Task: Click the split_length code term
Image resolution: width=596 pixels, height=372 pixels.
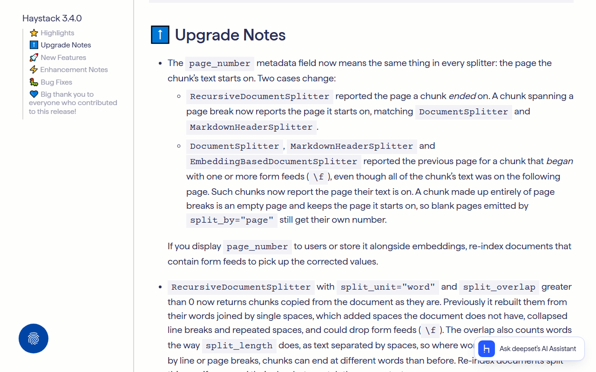Action: point(239,345)
